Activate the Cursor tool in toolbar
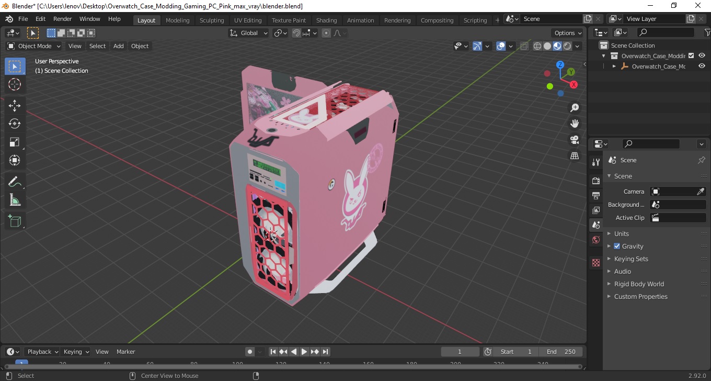This screenshot has height=381, width=711. tap(15, 84)
